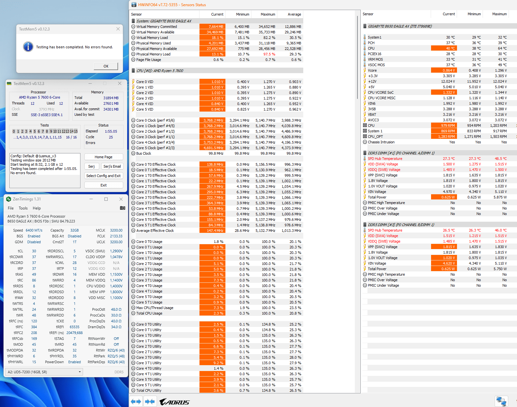Image resolution: width=517 pixels, height=407 pixels.
Task: Select the Max CPU/Thread Usage row
Action: [217, 308]
